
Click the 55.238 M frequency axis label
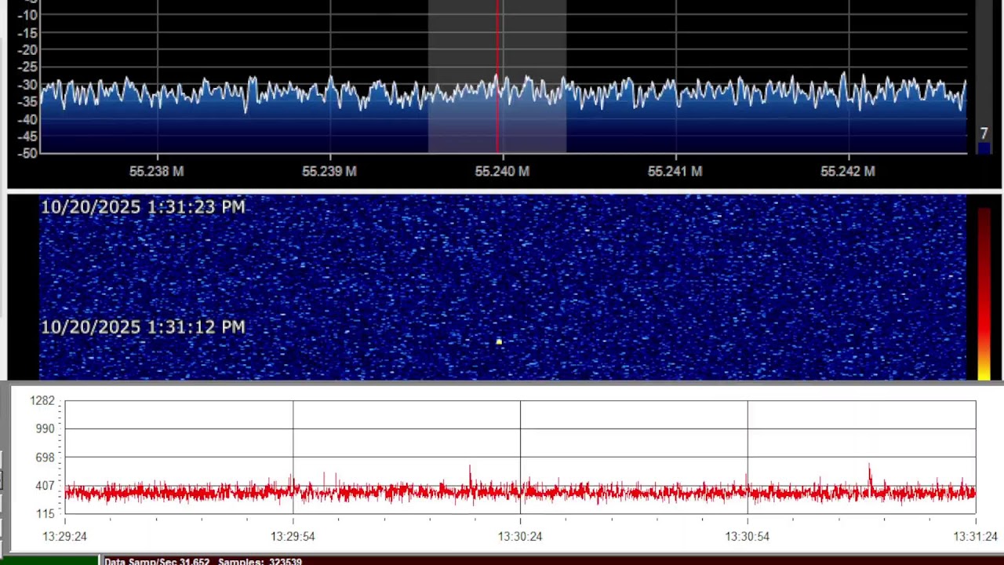(157, 171)
